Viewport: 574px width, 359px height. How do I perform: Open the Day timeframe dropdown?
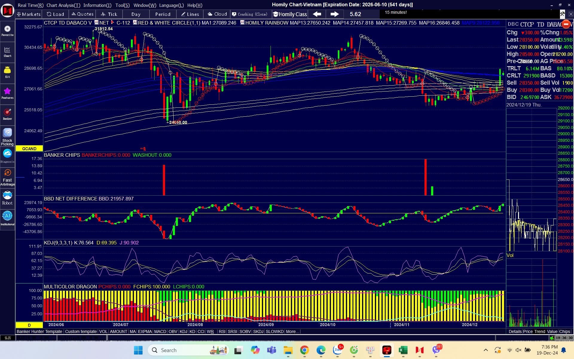click(136, 14)
